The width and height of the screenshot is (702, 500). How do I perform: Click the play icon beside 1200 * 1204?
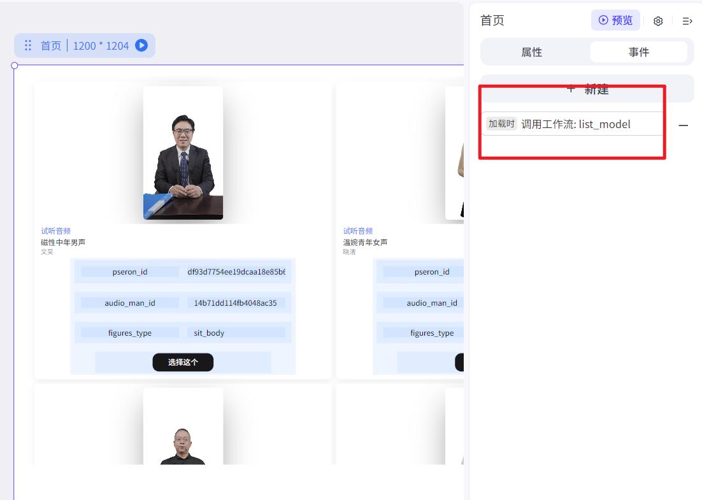[141, 45]
